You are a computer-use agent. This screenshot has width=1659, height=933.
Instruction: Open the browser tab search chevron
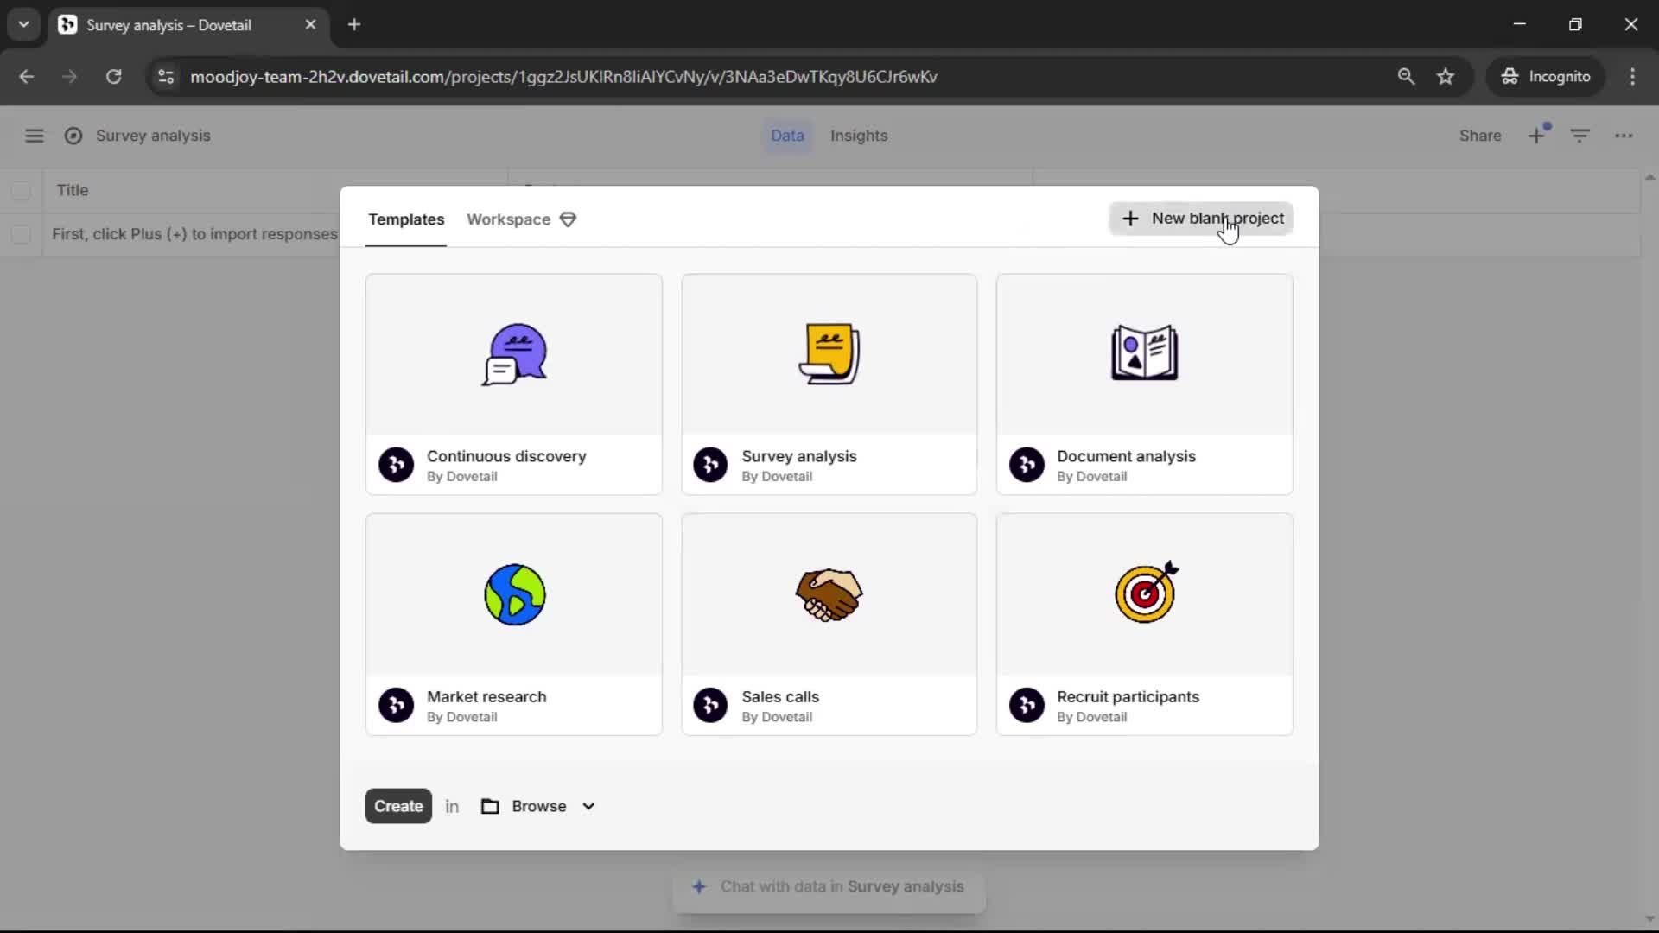(24, 24)
